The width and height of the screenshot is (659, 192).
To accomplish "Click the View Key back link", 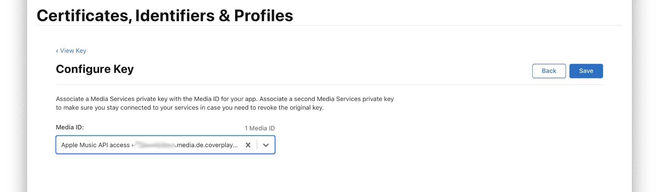I will 73,51.
